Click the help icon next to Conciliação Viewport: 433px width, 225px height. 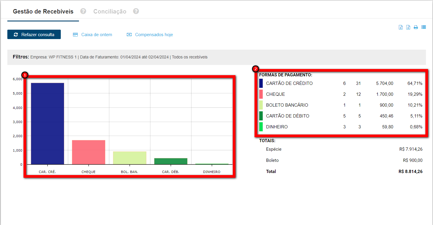pyautogui.click(x=136, y=11)
